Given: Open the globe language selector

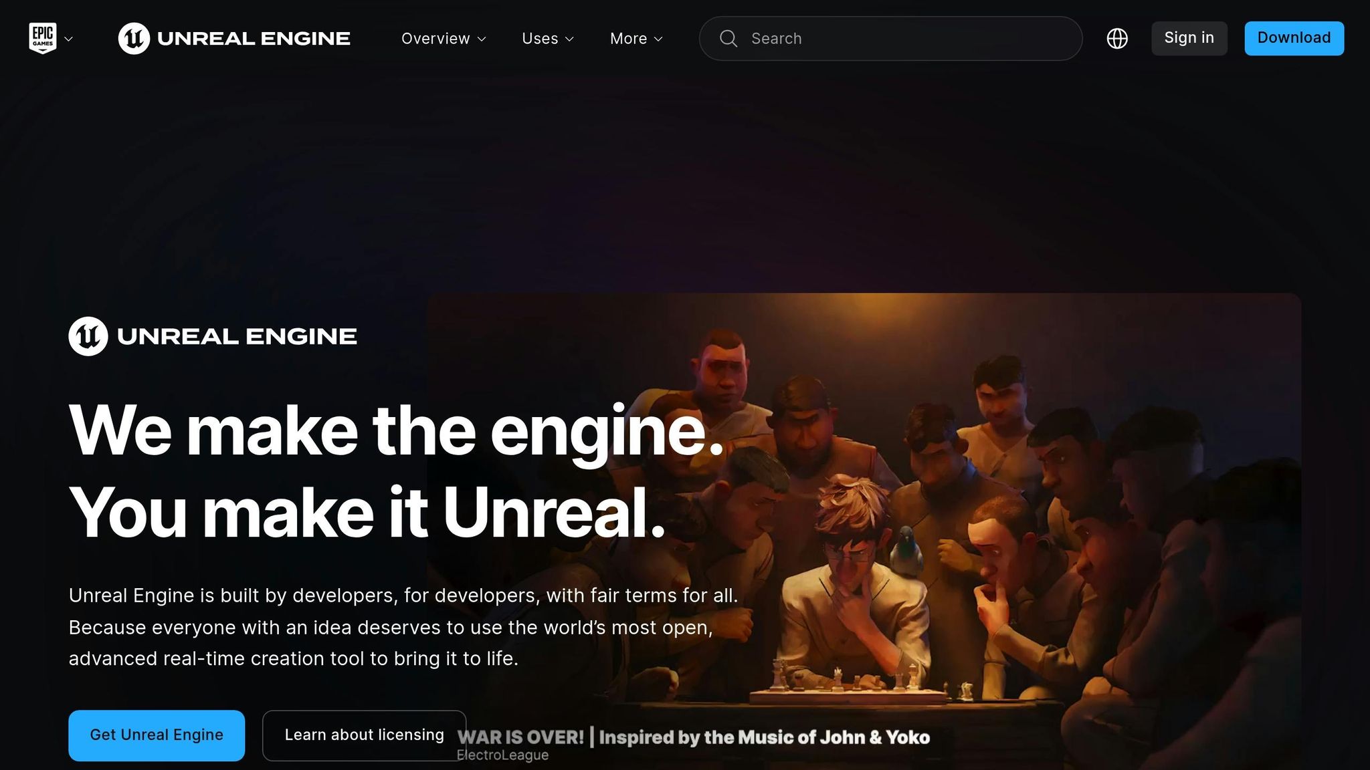Looking at the screenshot, I should (1117, 39).
